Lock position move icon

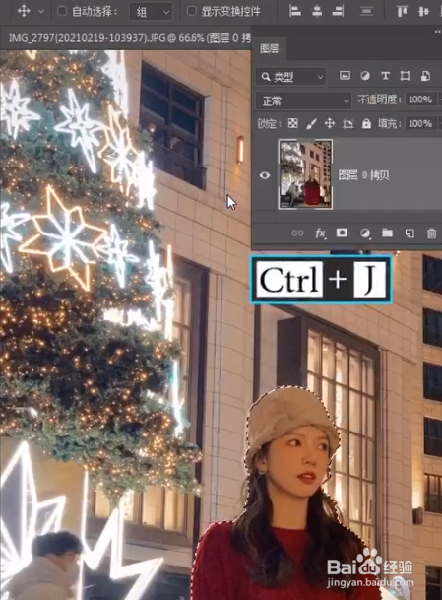click(330, 123)
